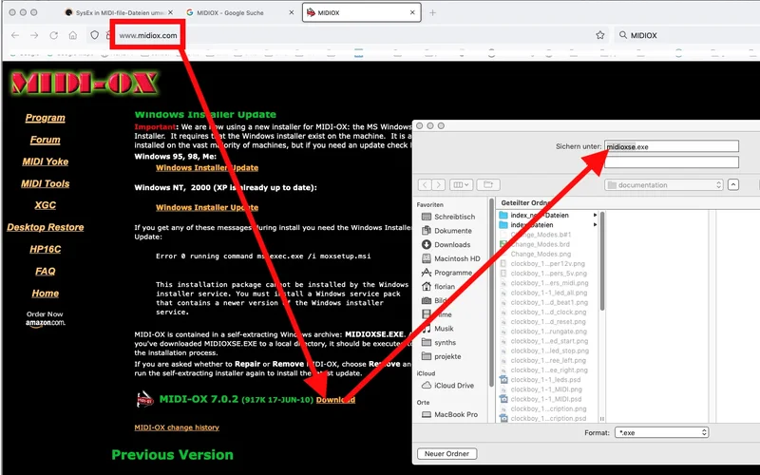Click the new folder toolbar icon
The width and height of the screenshot is (760, 475).
[488, 184]
